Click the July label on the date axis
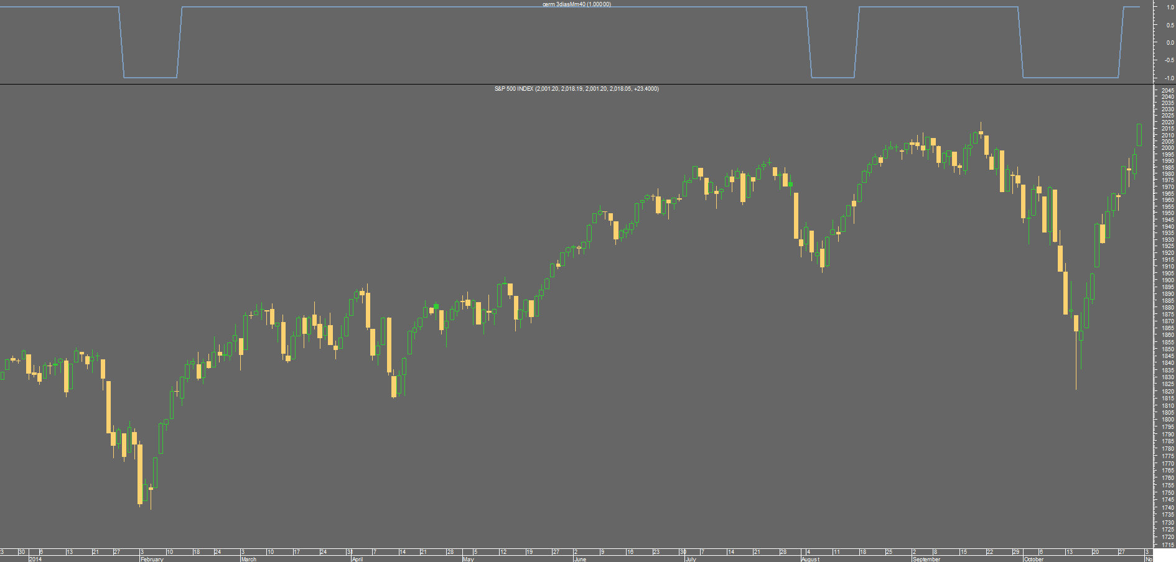Screen dimensions: 1176x562 pos(691,559)
